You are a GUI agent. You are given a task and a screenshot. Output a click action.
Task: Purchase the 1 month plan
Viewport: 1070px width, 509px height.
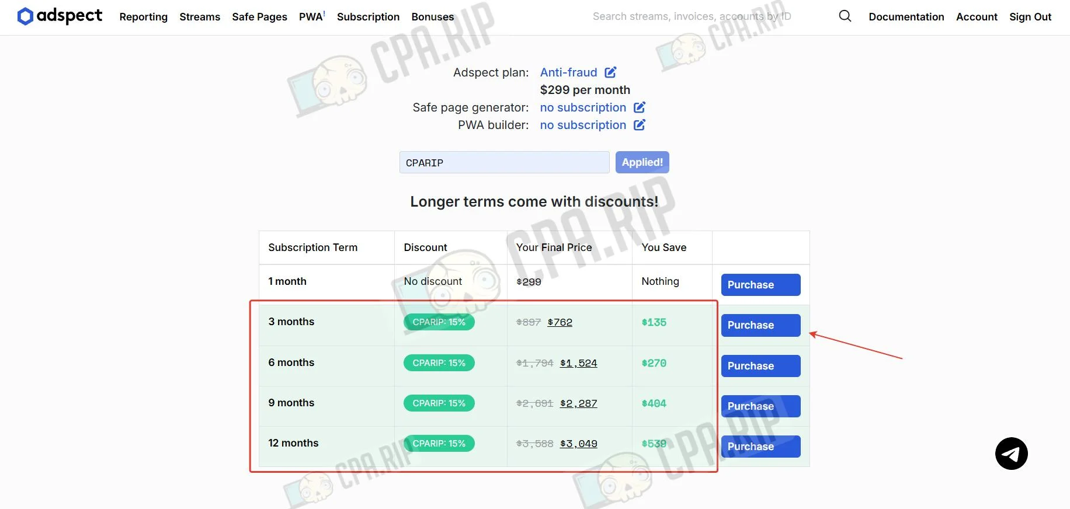coord(760,285)
